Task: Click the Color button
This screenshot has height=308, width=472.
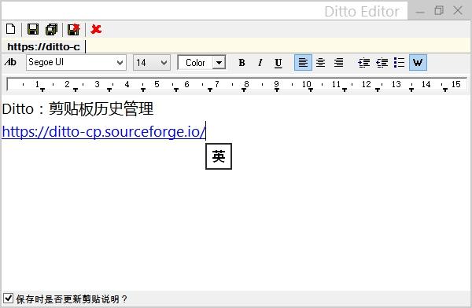Action: pyautogui.click(x=195, y=63)
